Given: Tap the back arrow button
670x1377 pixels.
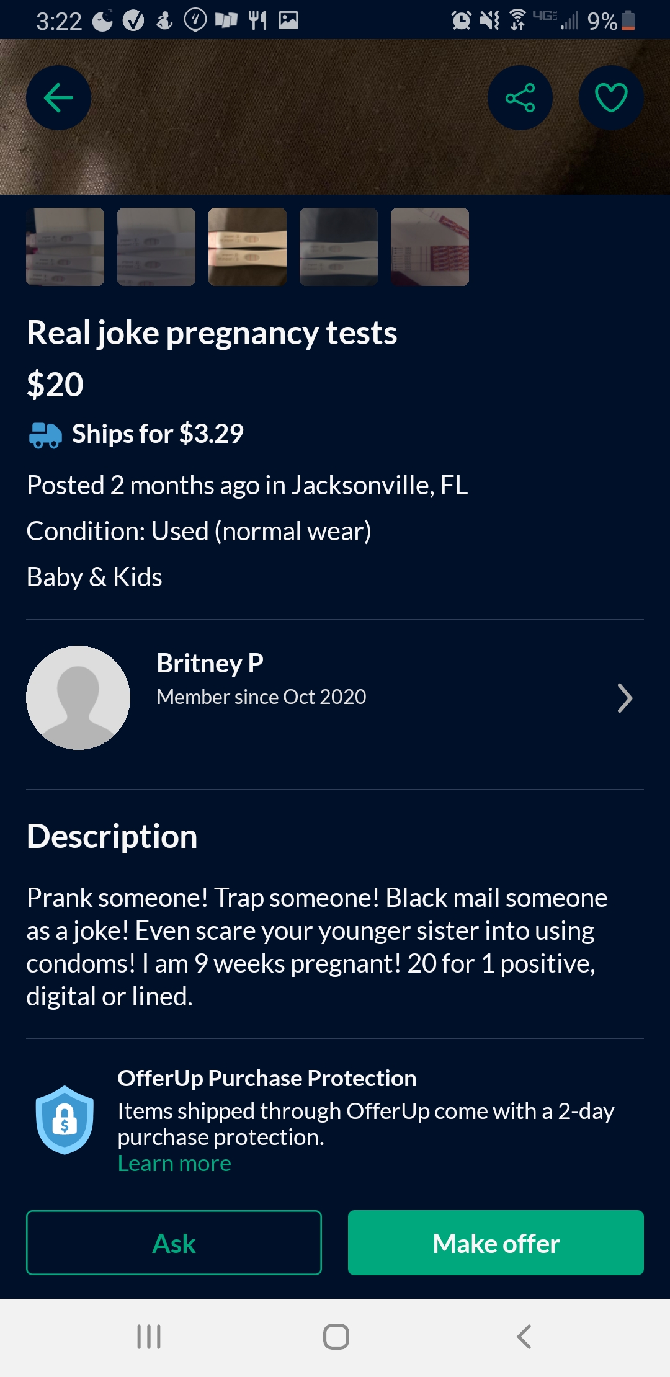Looking at the screenshot, I should pos(58,98).
